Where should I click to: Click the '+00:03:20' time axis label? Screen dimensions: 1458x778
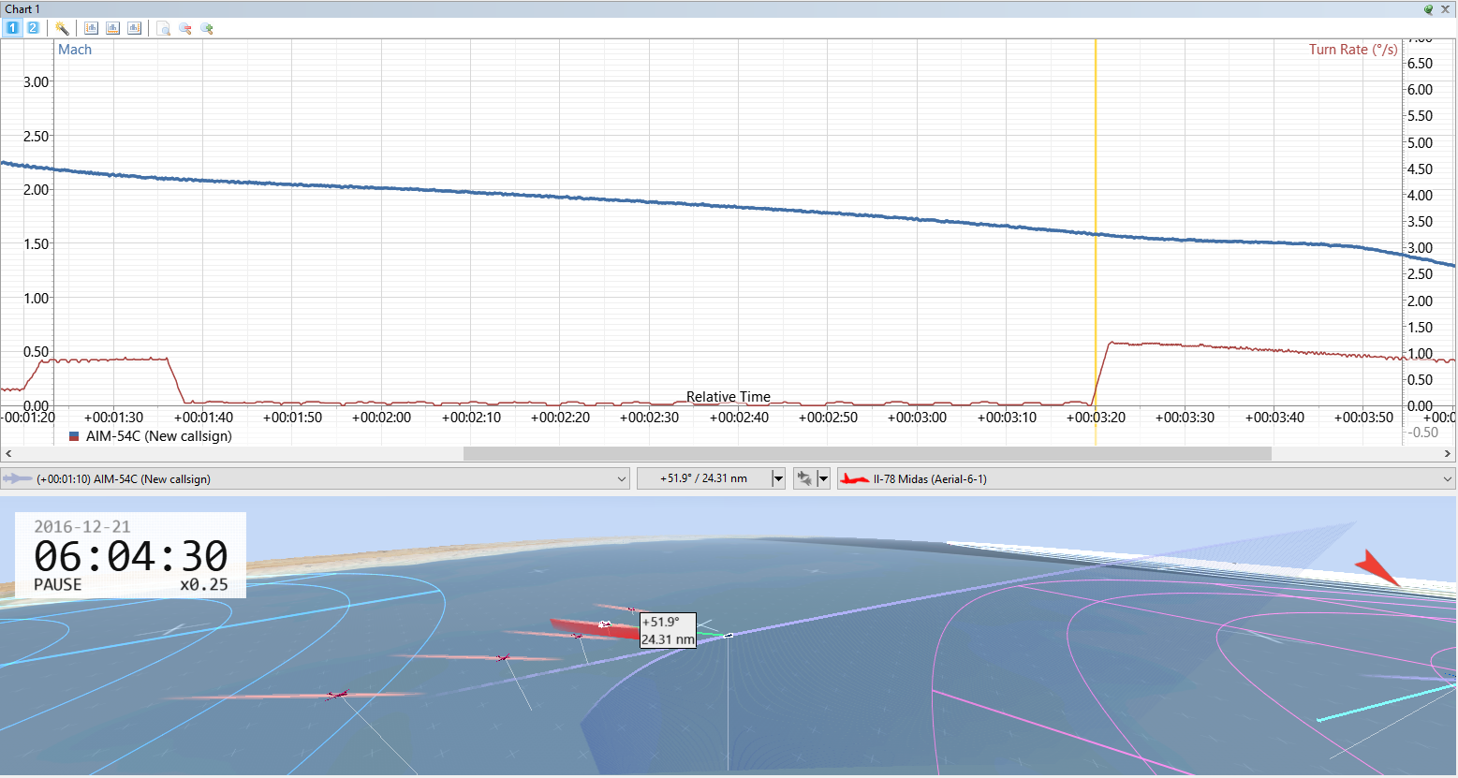click(1096, 418)
